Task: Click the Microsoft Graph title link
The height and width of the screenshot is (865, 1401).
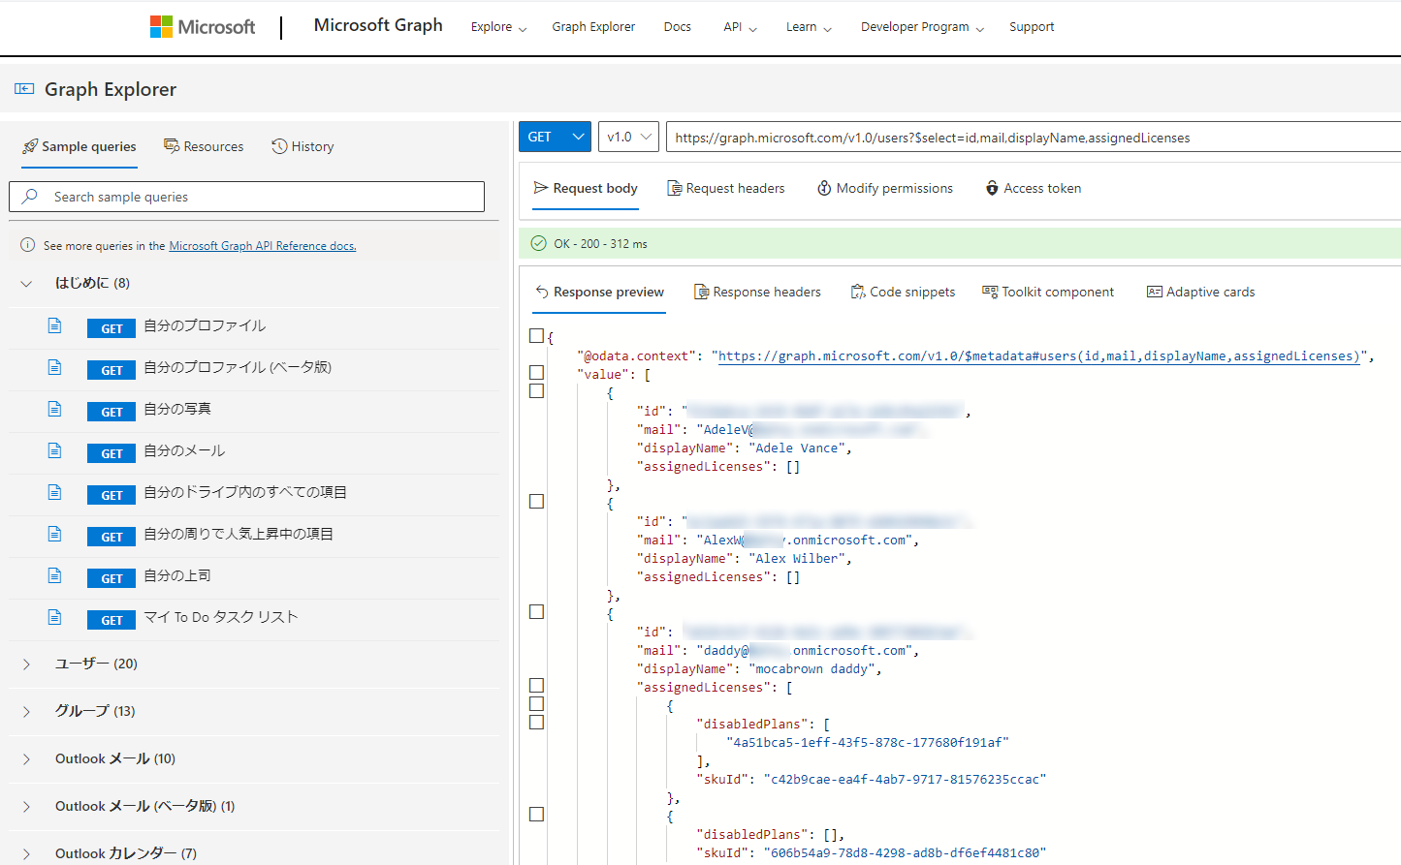Action: tap(378, 25)
